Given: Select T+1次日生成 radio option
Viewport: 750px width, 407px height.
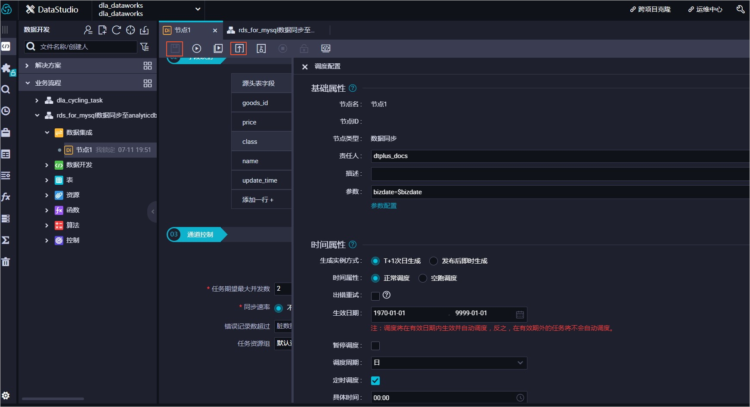Looking at the screenshot, I should [375, 261].
